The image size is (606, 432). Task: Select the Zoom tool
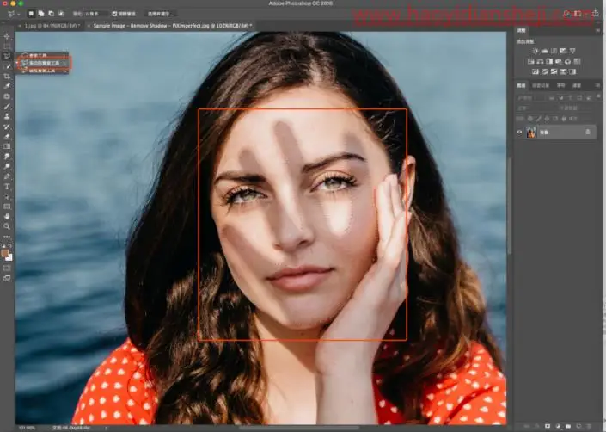click(7, 226)
